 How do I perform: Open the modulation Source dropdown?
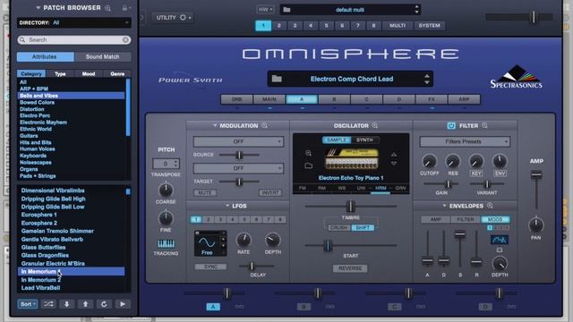(238, 141)
